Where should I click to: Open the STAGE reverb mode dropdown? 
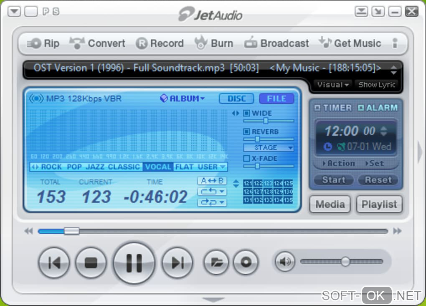[269, 148]
